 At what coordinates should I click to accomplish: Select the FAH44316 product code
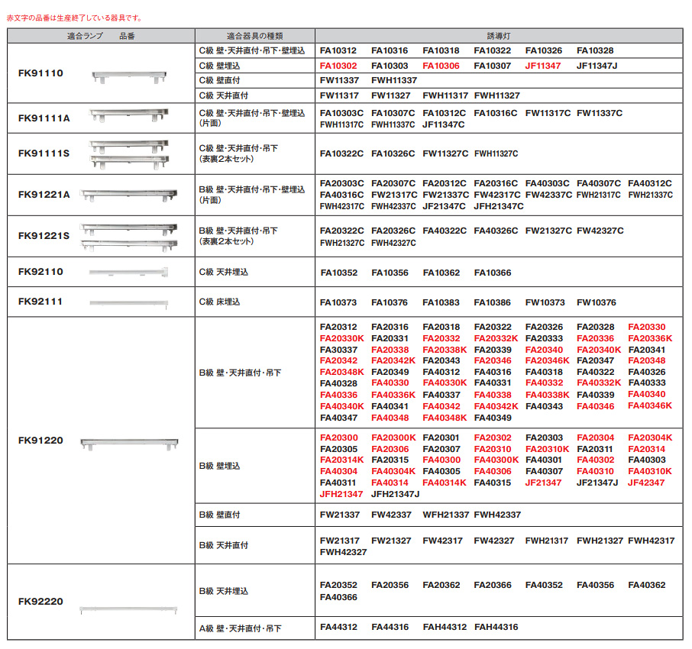(x=496, y=627)
